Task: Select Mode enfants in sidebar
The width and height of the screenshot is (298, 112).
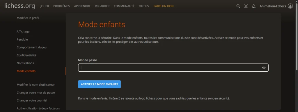Action: (26, 71)
